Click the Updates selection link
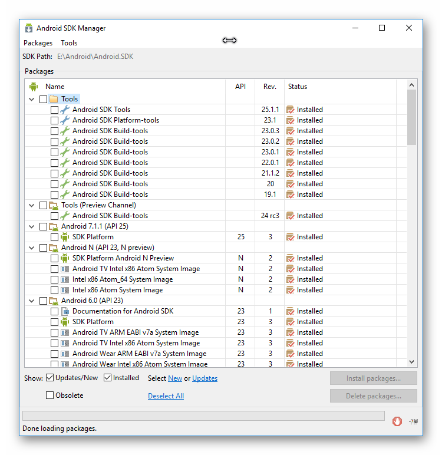Viewport: 442px width, 455px height. (205, 378)
